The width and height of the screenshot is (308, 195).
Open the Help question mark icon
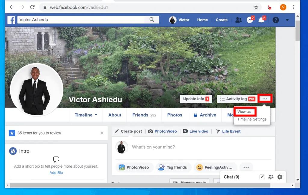(x=276, y=20)
